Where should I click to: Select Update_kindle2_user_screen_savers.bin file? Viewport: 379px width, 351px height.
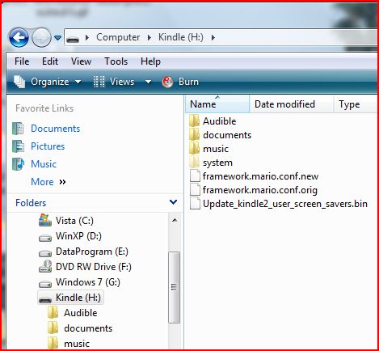coord(285,204)
